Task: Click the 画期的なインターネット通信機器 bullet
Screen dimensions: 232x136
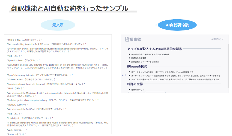Action: (x=145, y=62)
